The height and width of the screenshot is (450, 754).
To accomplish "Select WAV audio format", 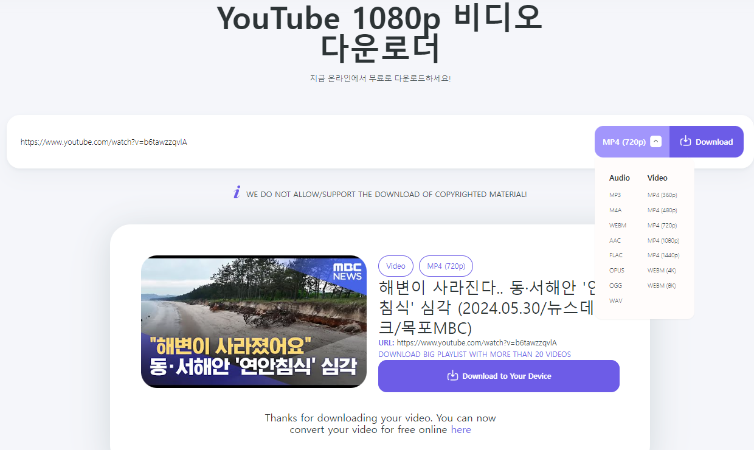I will click(x=615, y=301).
